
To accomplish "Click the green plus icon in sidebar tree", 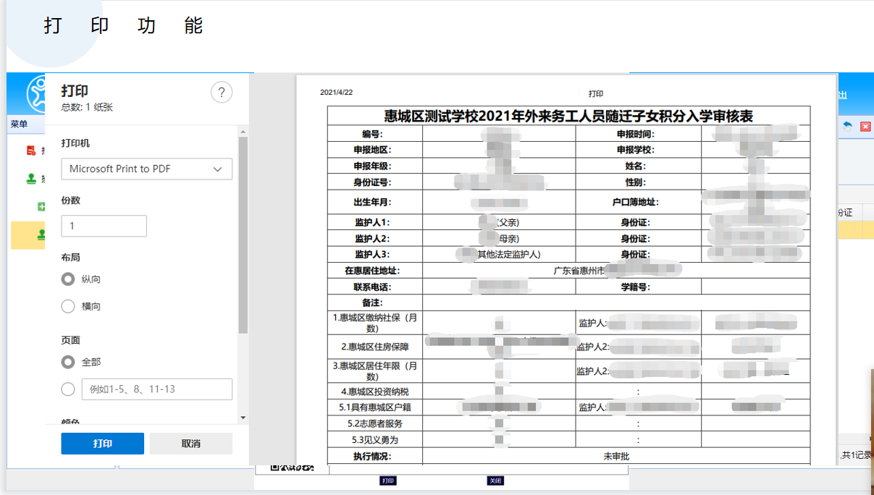I will tap(41, 207).
